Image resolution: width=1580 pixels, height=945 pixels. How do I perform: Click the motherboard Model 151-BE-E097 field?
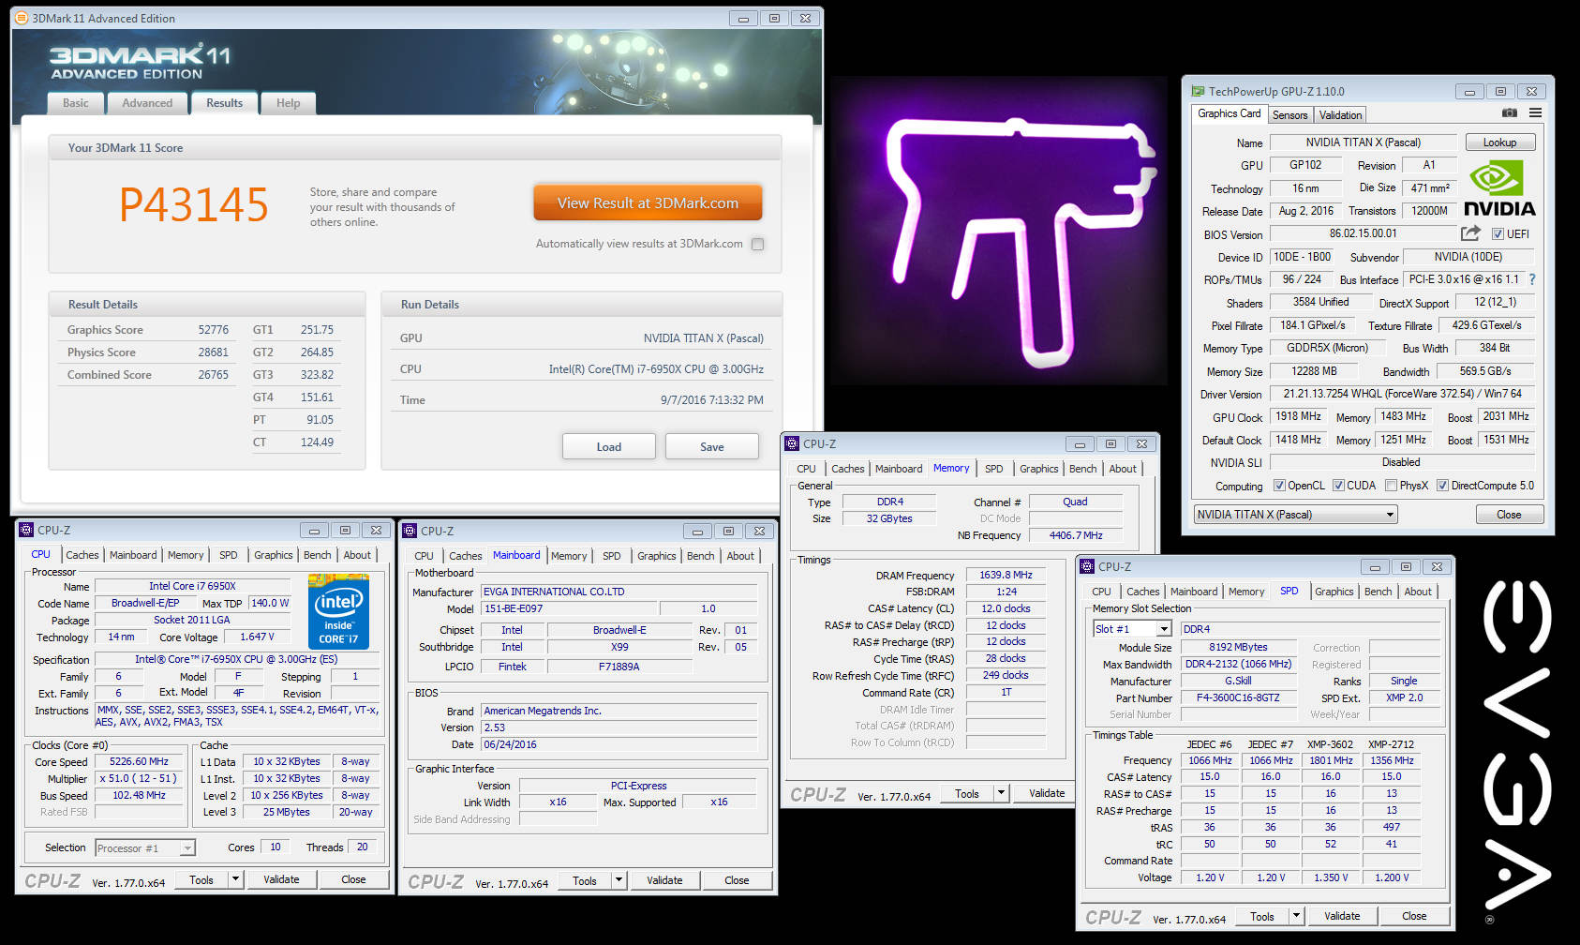(x=569, y=608)
